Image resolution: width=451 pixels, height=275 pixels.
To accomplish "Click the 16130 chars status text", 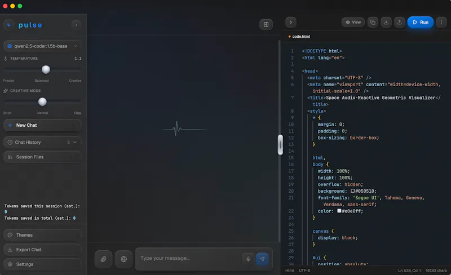I will (x=436, y=270).
